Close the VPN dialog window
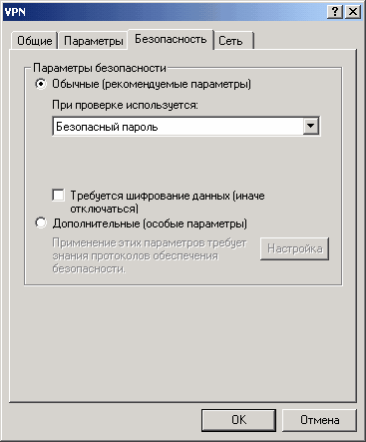366x442 pixels. (353, 12)
